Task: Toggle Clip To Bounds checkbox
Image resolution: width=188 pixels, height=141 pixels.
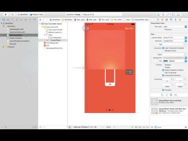Action: pyautogui.click(x=163, y=73)
